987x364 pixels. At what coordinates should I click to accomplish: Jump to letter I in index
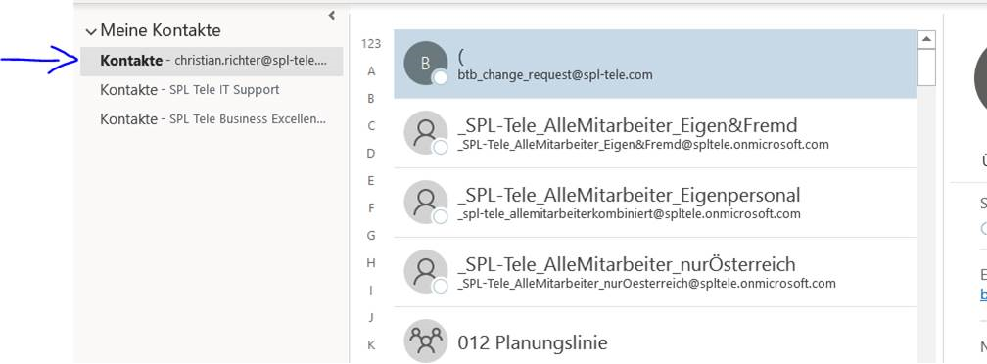(371, 291)
